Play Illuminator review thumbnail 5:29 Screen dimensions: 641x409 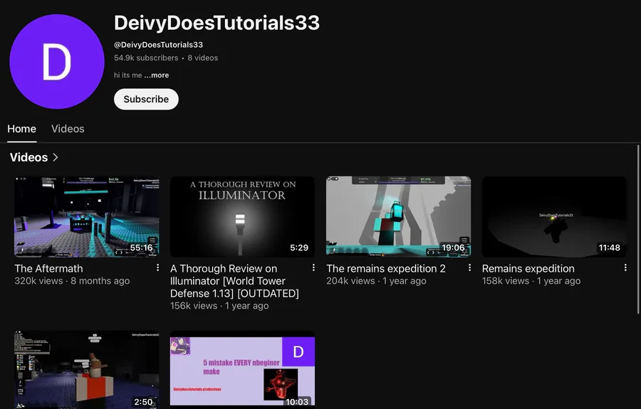242,217
